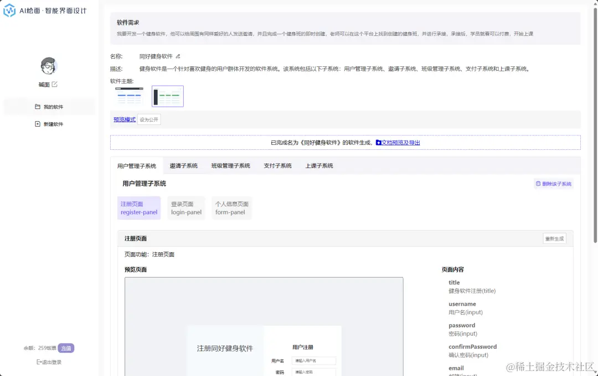The height and width of the screenshot is (376, 598).
Task: Select the first software theme thumbnail
Action: coord(129,96)
